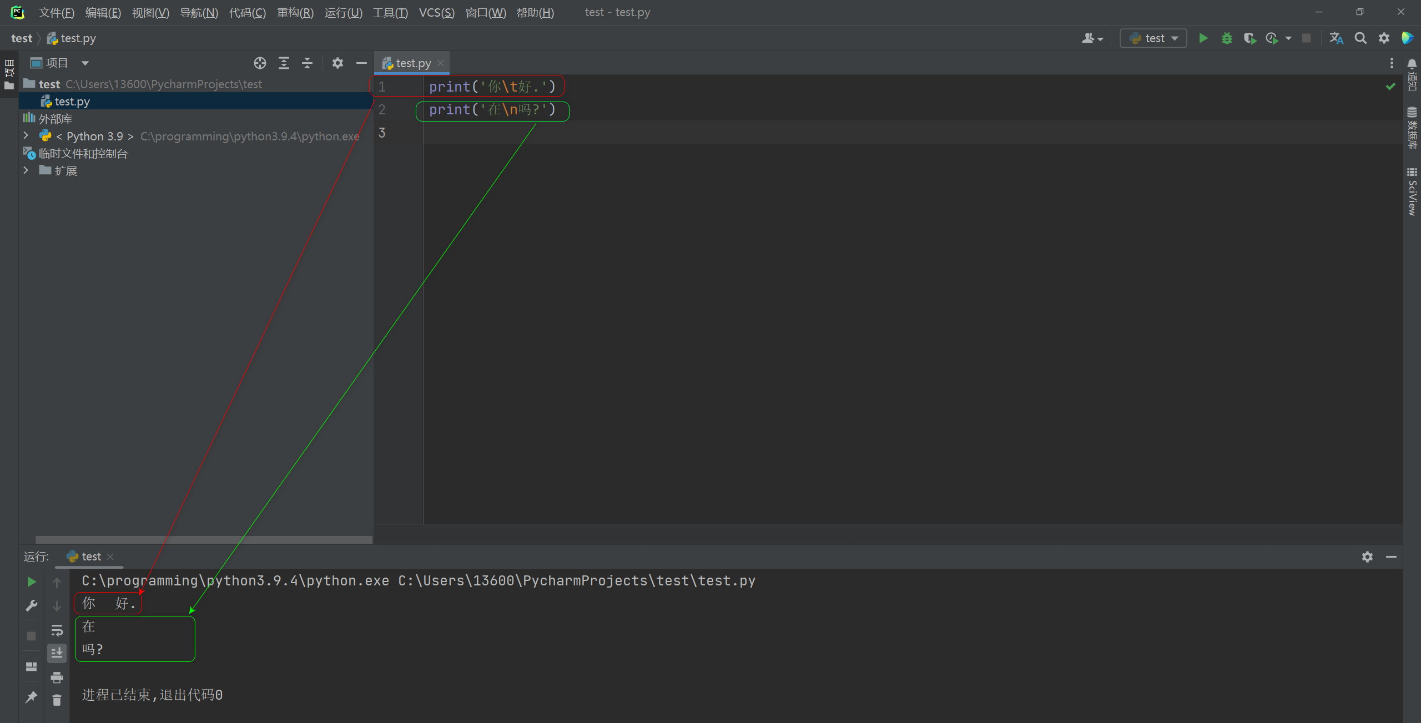Toggle soft-wrap in the run console

[57, 630]
